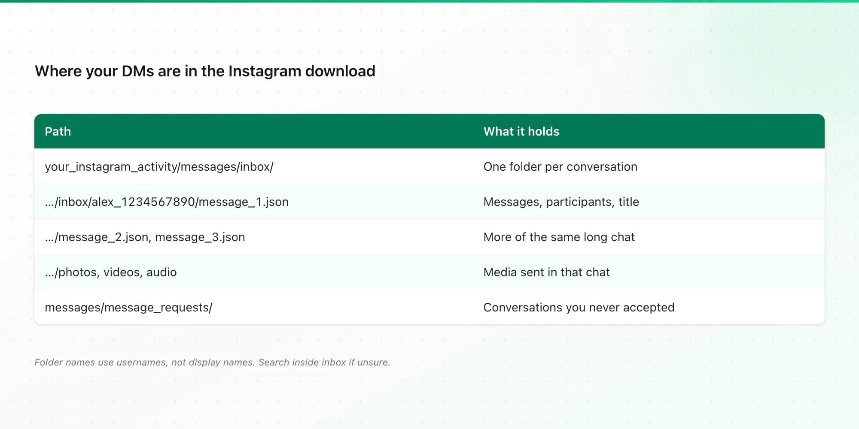Image resolution: width=859 pixels, height=429 pixels.
Task: Click the path 'your_instagram_activity/messages/inbox/'
Action: pyautogui.click(x=159, y=166)
